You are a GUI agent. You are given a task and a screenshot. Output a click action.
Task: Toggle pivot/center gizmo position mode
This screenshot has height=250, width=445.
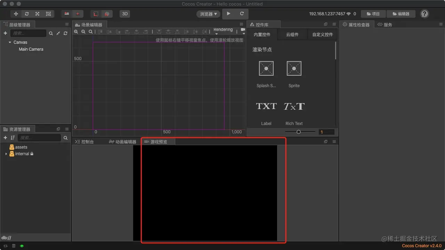[x=67, y=14]
